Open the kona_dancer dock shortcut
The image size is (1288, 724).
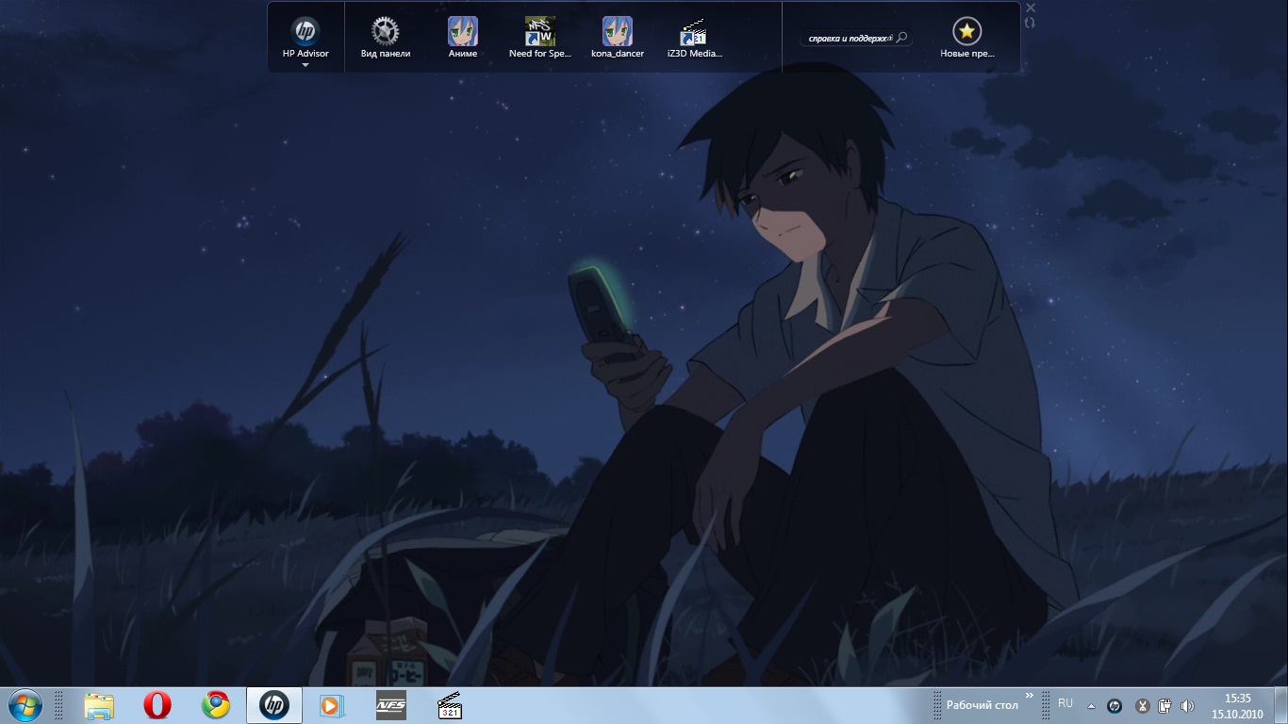click(617, 32)
